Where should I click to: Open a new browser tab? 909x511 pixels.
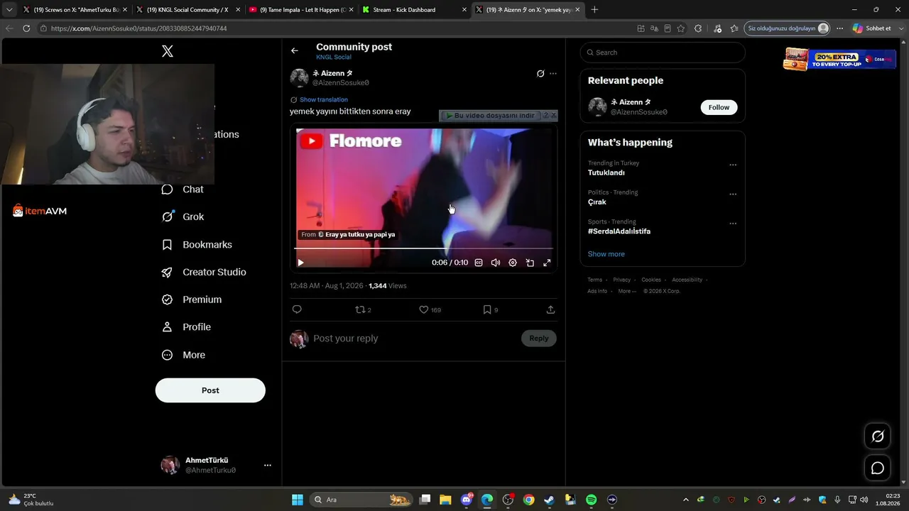tap(594, 10)
